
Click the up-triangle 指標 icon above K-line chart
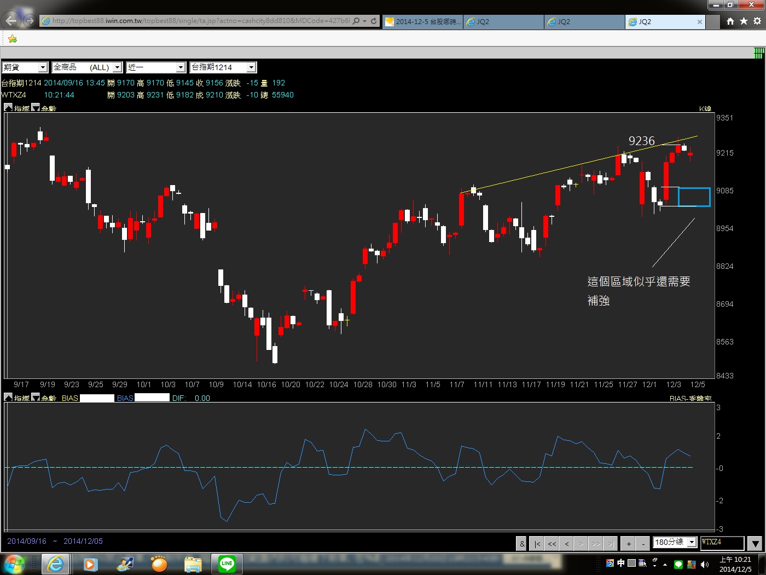(8, 108)
